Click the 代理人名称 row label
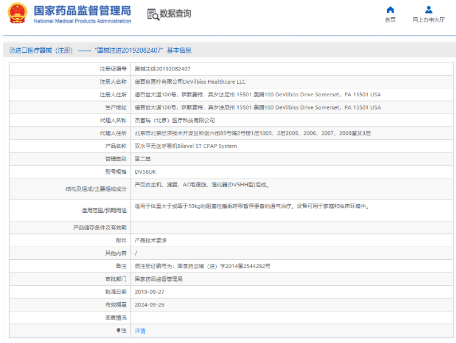 [x=113, y=120]
